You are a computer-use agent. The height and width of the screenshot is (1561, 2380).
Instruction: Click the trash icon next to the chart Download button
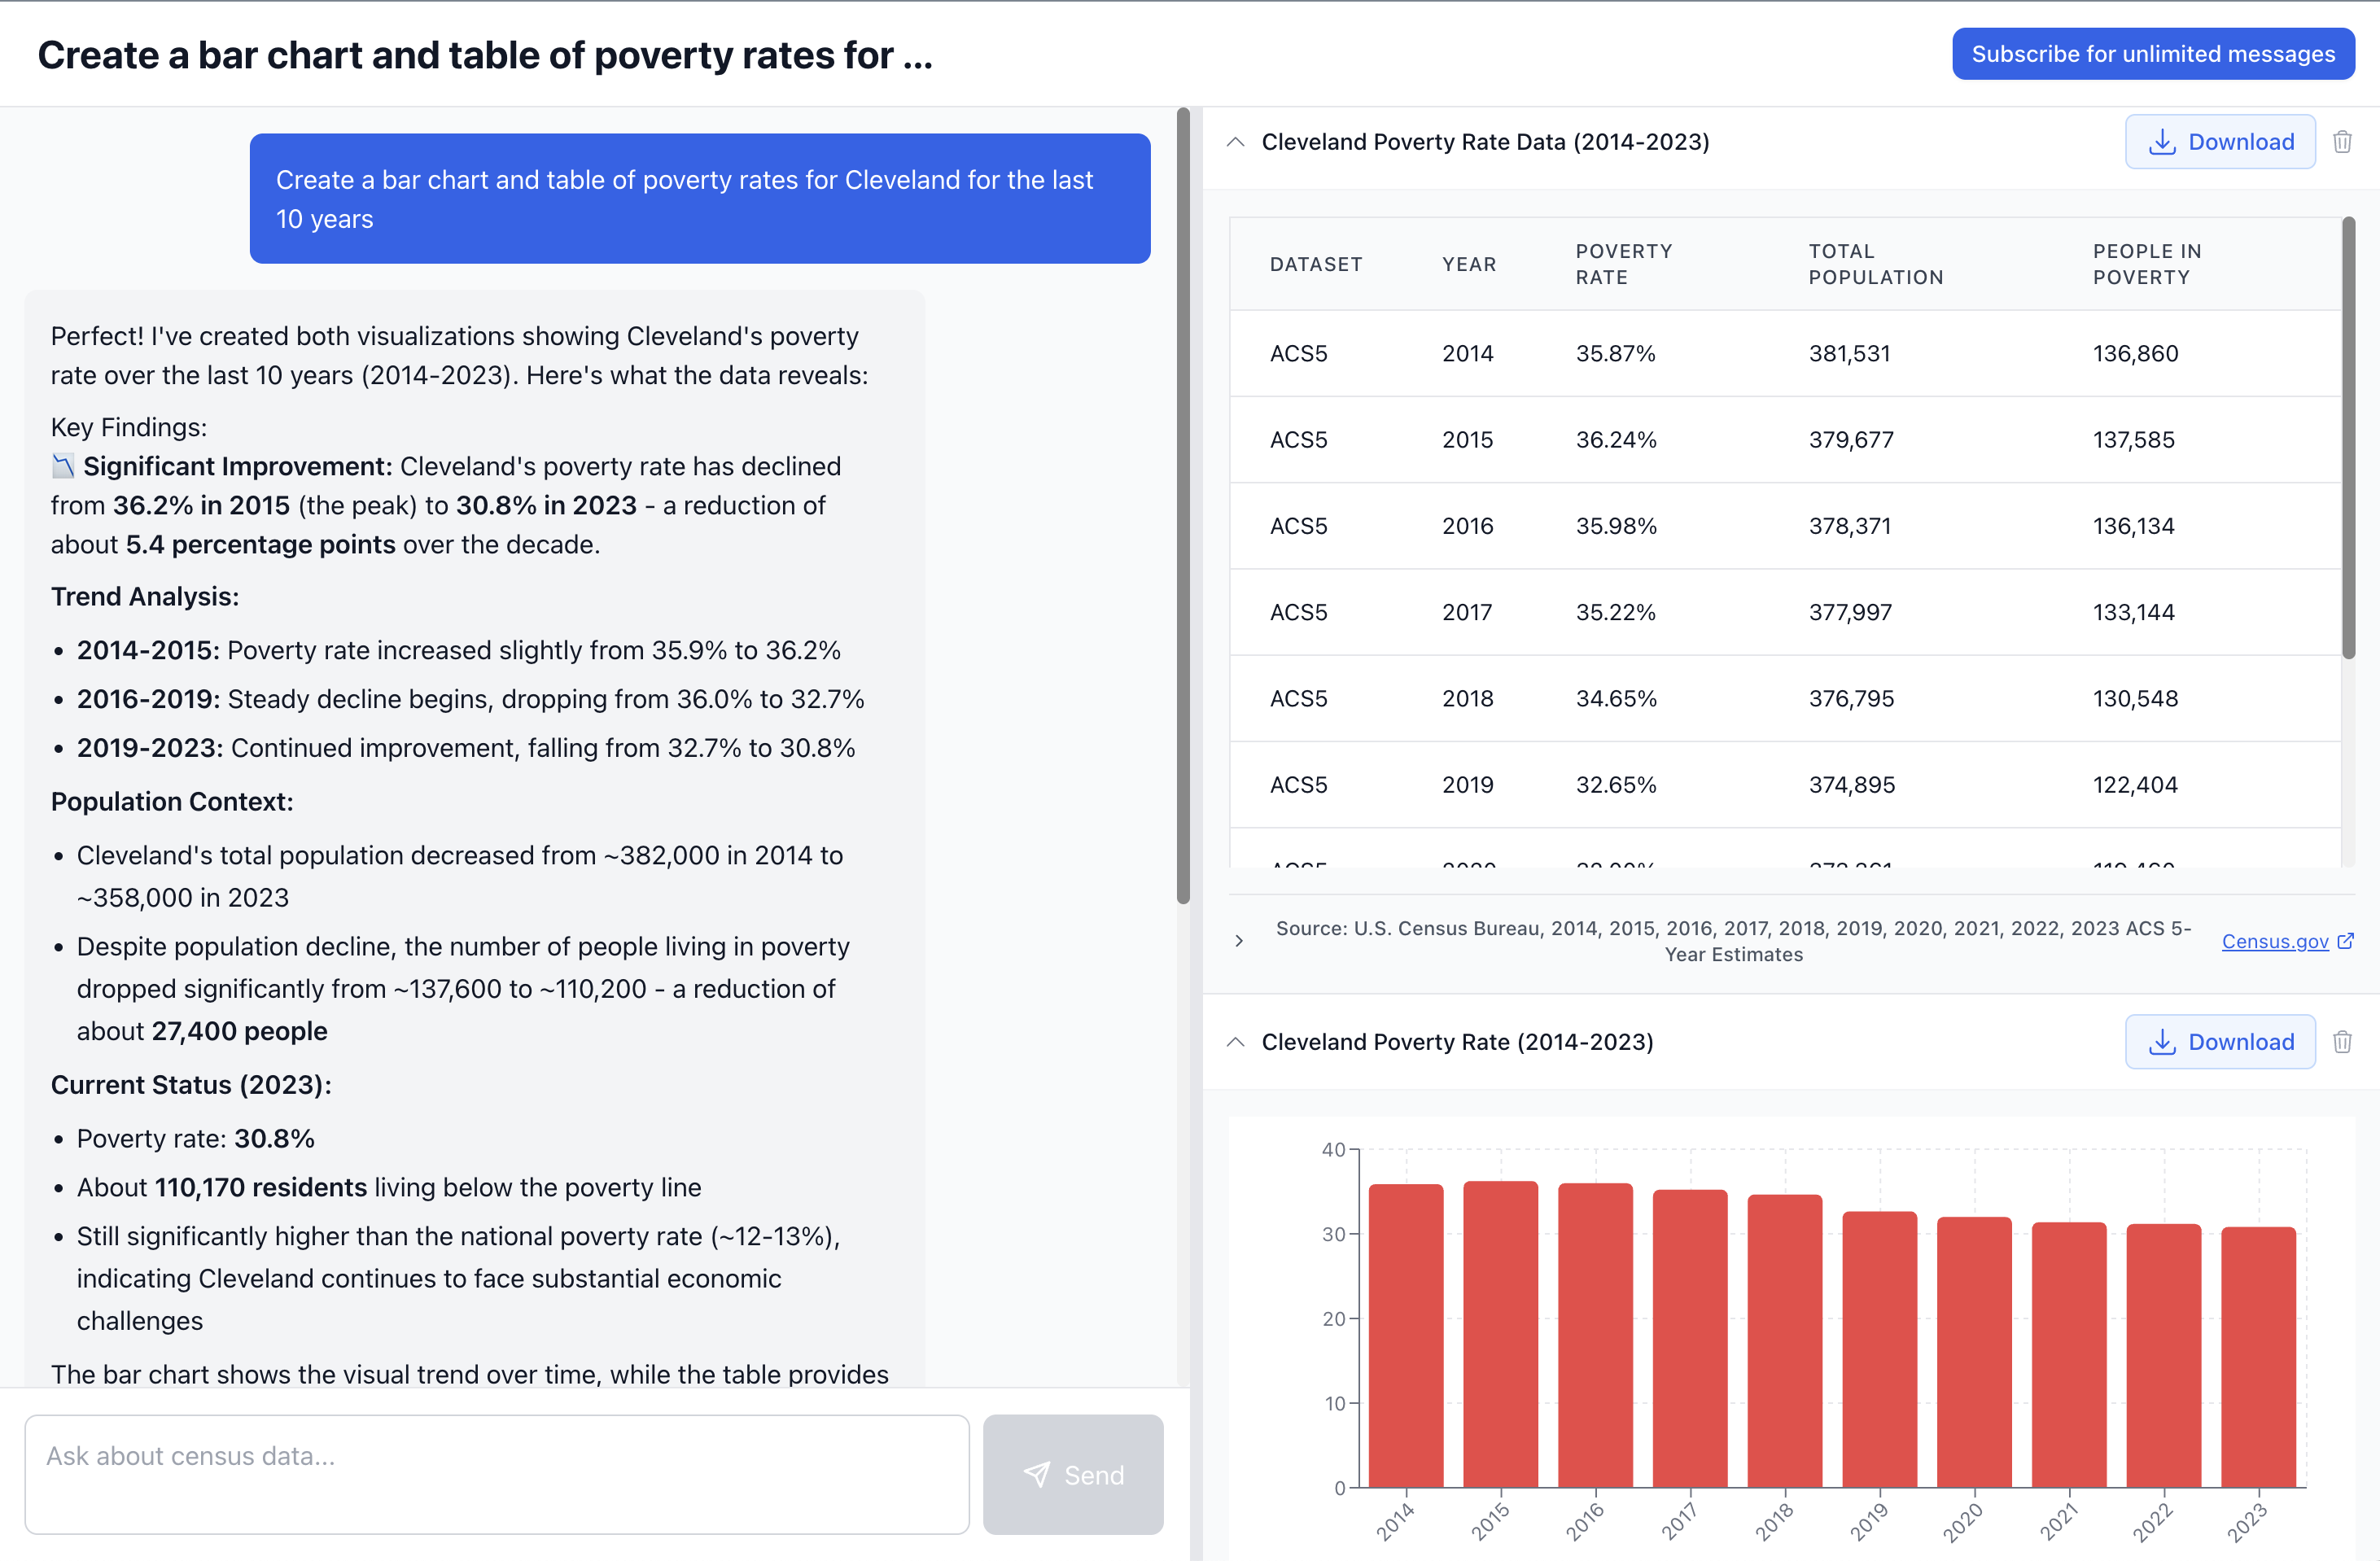[x=2343, y=1041]
